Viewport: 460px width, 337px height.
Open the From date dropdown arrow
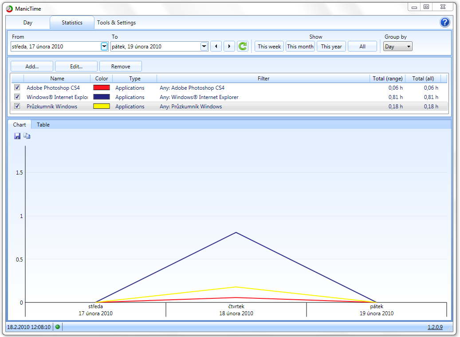coord(104,46)
